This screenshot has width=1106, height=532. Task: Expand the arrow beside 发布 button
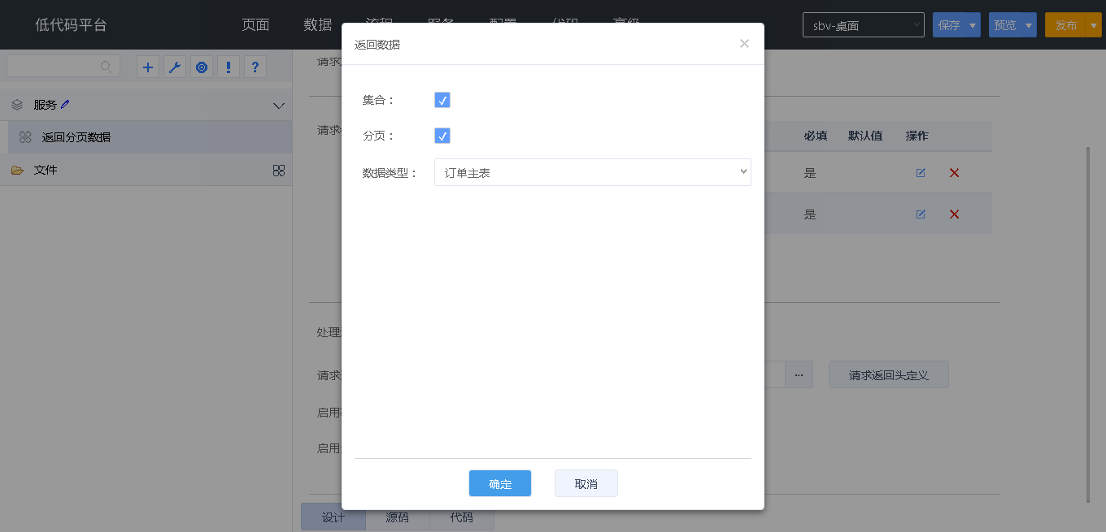click(1094, 25)
